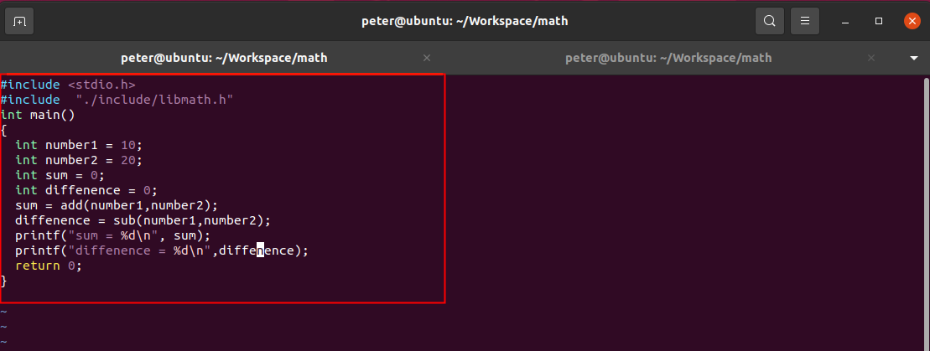Close the terminal window
This screenshot has width=930, height=351.
[x=912, y=21]
